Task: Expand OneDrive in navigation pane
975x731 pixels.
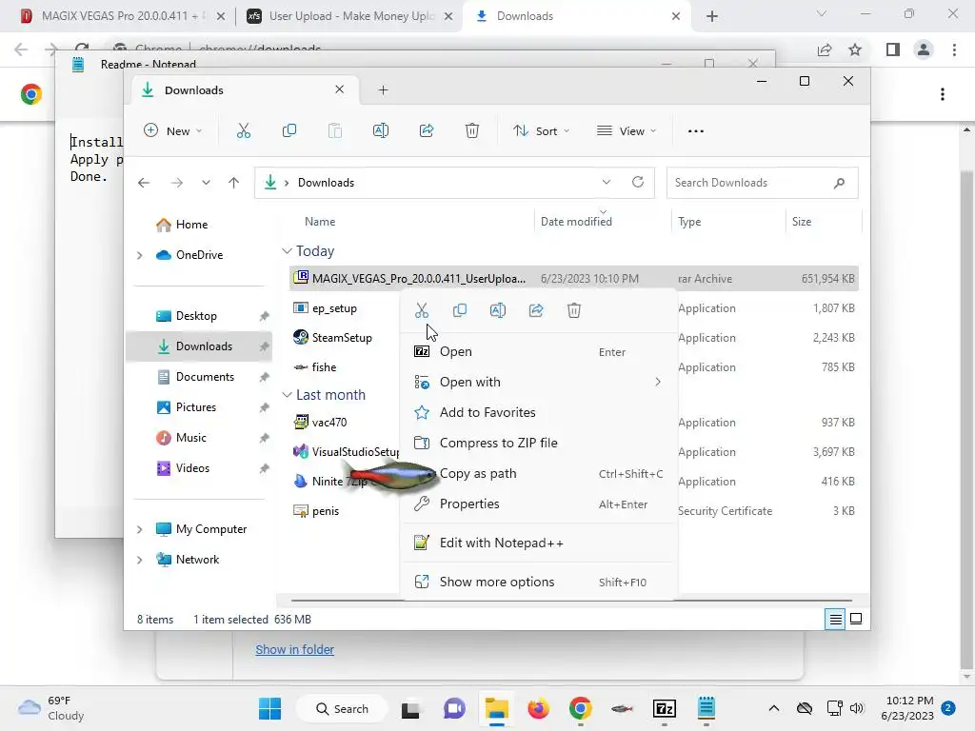Action: 140,255
